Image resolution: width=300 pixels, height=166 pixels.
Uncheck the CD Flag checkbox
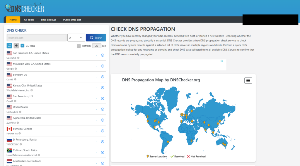pyautogui.click(x=23, y=46)
